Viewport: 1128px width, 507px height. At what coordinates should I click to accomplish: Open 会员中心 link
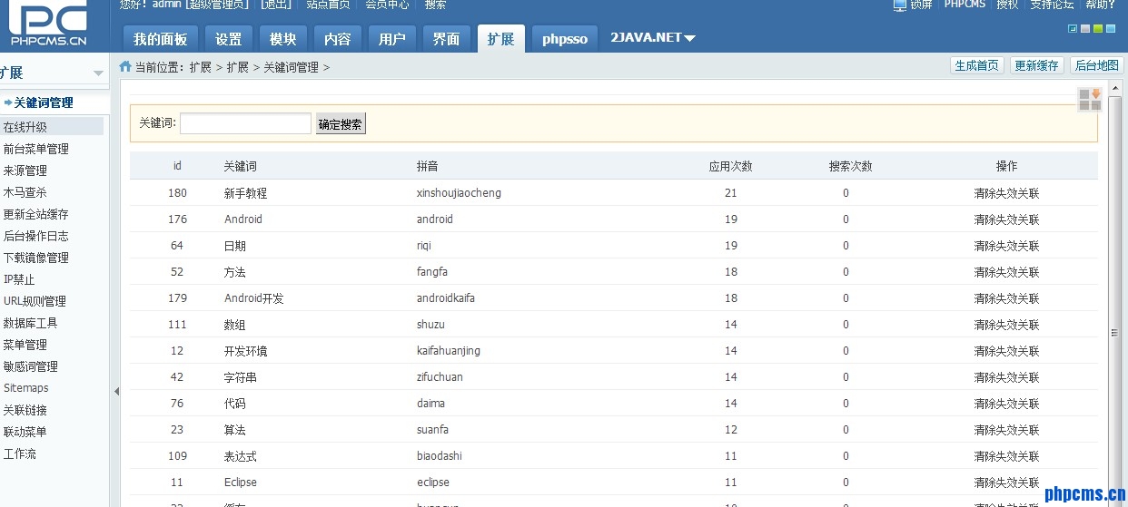point(388,5)
